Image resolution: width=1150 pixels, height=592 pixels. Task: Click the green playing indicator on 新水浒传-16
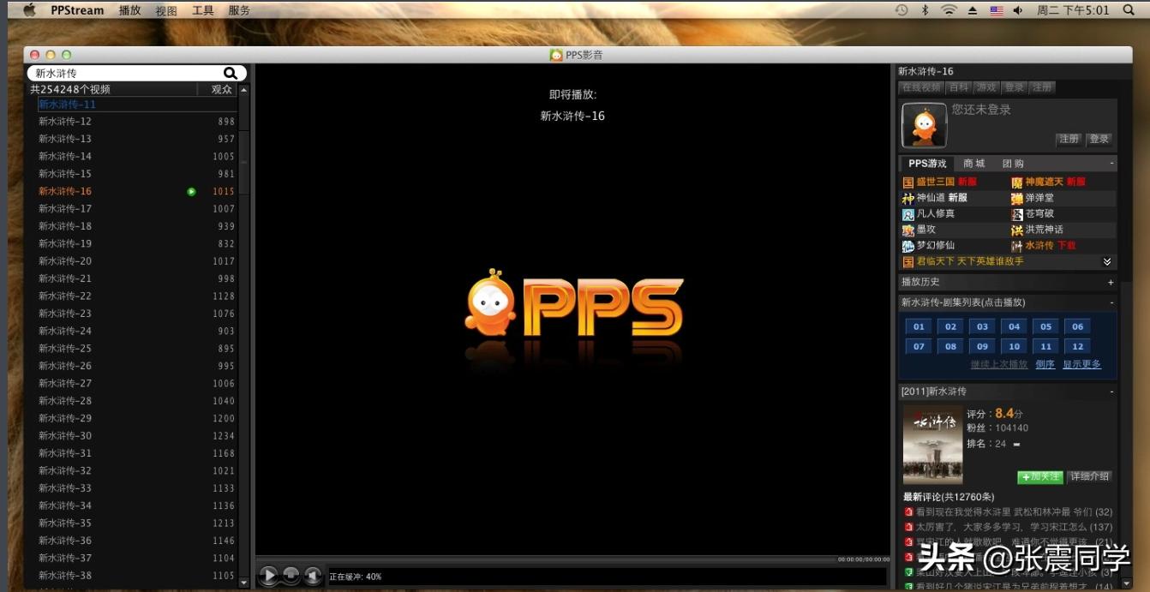191,192
